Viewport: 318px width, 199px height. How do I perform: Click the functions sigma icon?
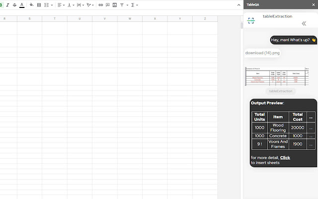pos(133,5)
